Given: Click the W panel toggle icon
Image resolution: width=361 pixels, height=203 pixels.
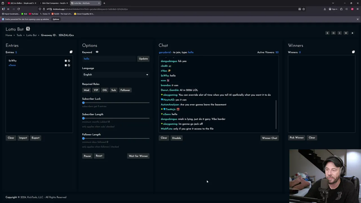Looking at the screenshot, I should (346, 33).
